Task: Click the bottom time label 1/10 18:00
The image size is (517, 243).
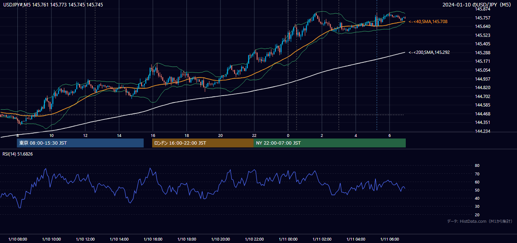Action: pyautogui.click(x=186, y=239)
